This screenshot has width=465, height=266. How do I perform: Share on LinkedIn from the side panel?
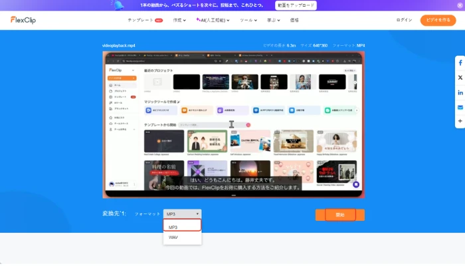(460, 92)
